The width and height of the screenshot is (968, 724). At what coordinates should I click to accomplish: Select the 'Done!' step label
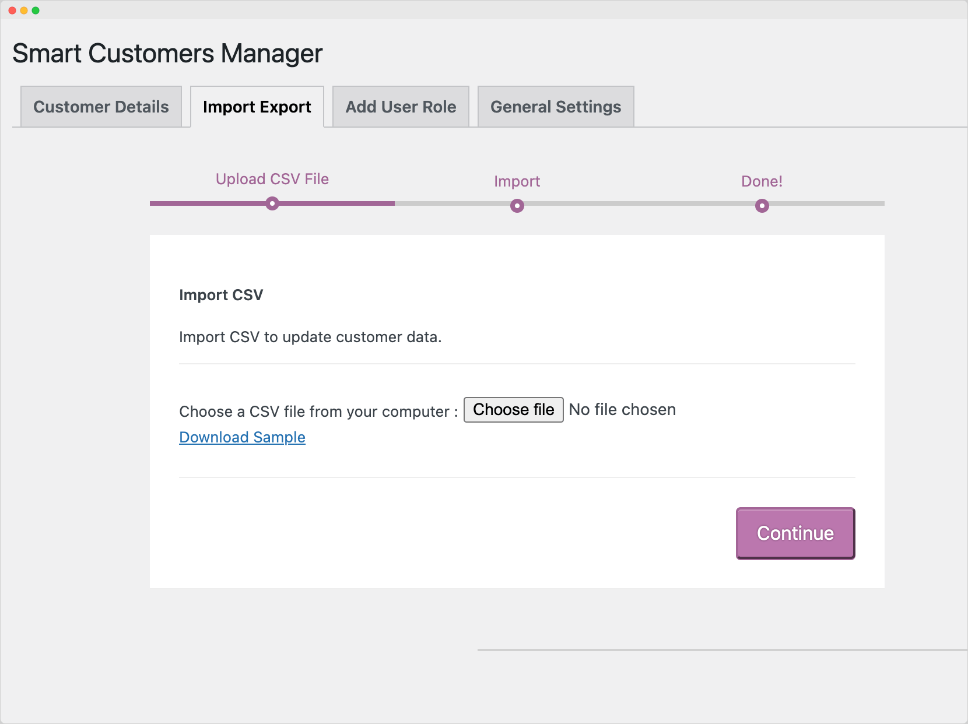(x=762, y=181)
